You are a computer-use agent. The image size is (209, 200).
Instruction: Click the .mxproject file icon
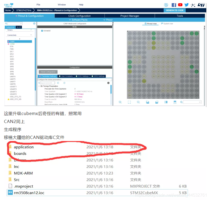(x=10, y=186)
